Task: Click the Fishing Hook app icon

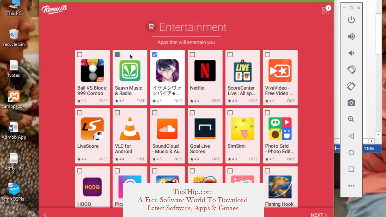Action: coord(280,187)
